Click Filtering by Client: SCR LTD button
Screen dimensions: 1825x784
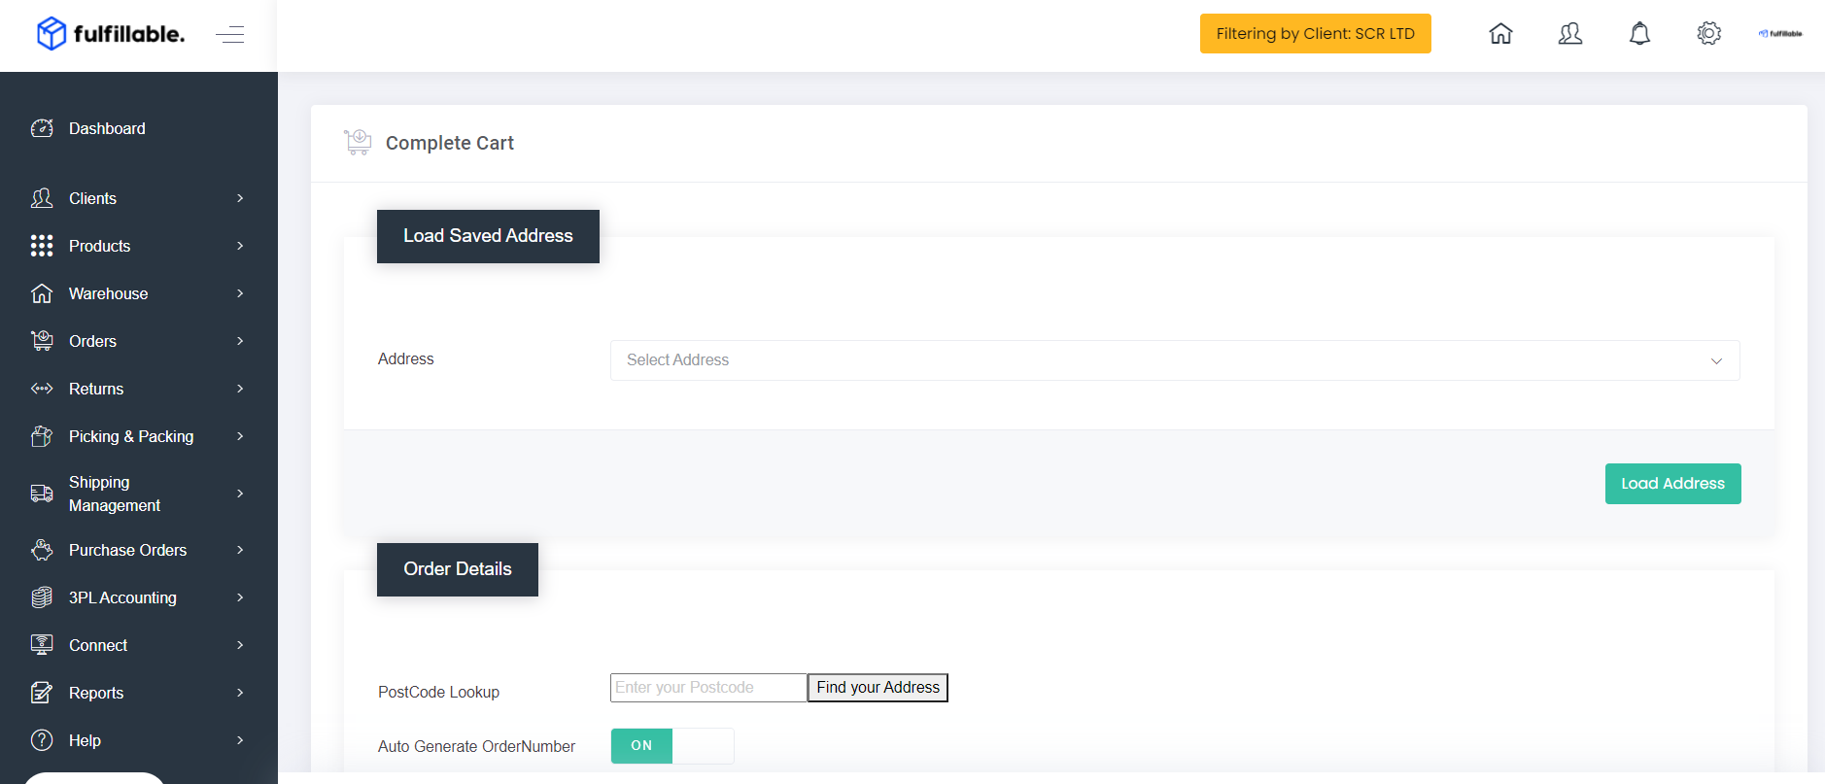coord(1316,34)
